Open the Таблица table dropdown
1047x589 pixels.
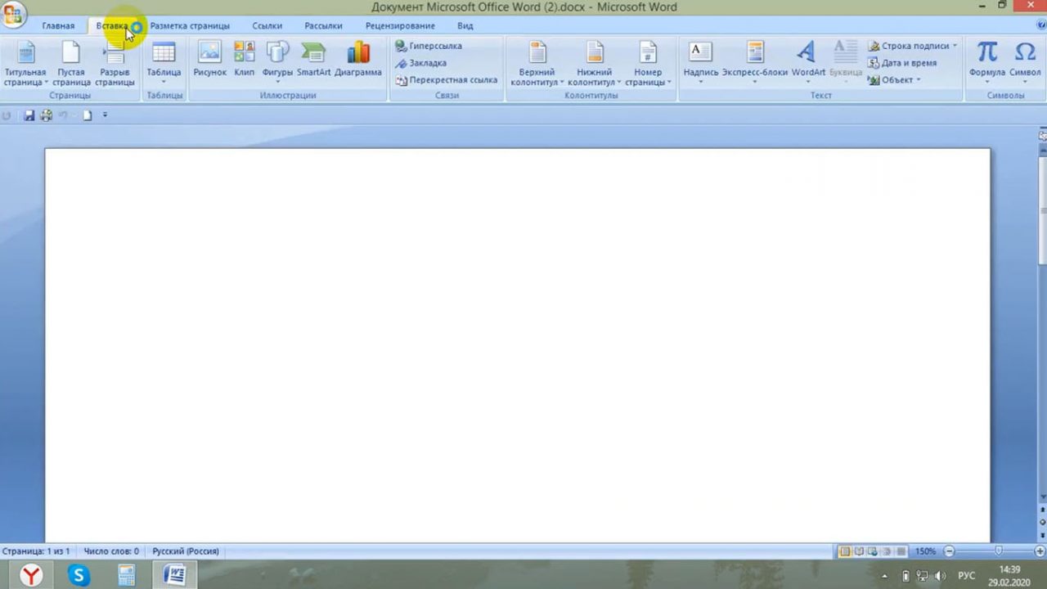[x=164, y=64]
